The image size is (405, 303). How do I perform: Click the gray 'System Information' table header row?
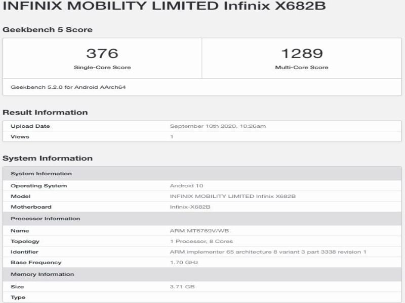pos(202,173)
